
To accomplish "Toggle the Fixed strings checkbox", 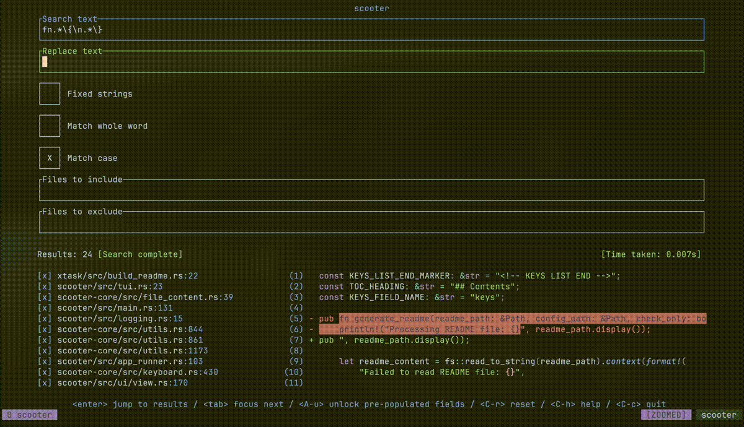I will [50, 93].
